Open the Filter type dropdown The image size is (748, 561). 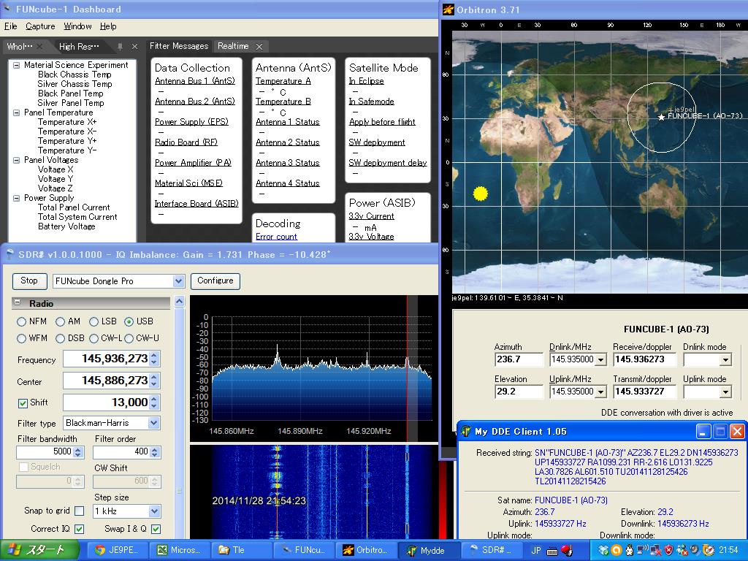pyautogui.click(x=153, y=423)
